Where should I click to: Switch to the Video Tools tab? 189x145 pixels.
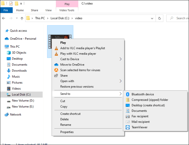67,10
